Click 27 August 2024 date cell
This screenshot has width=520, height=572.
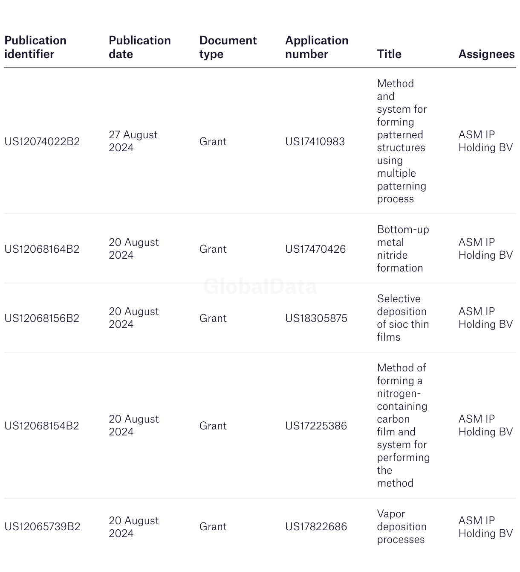pos(133,141)
